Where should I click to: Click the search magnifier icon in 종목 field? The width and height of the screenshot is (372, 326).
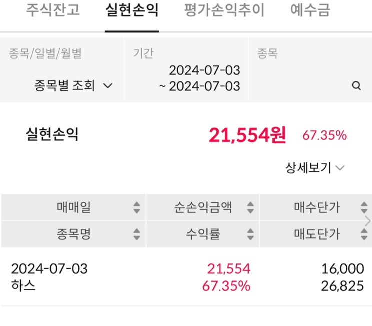pyautogui.click(x=356, y=86)
